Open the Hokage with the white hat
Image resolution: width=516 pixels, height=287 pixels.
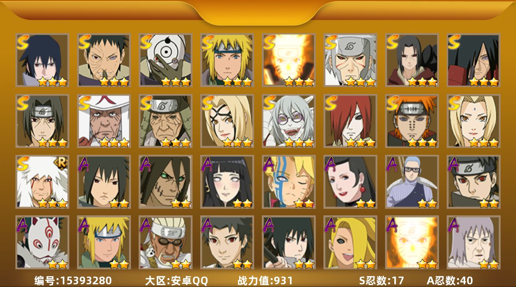(104, 121)
